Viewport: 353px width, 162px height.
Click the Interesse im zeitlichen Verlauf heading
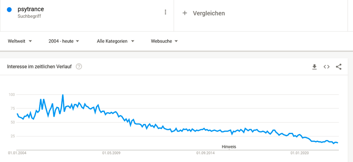(39, 66)
